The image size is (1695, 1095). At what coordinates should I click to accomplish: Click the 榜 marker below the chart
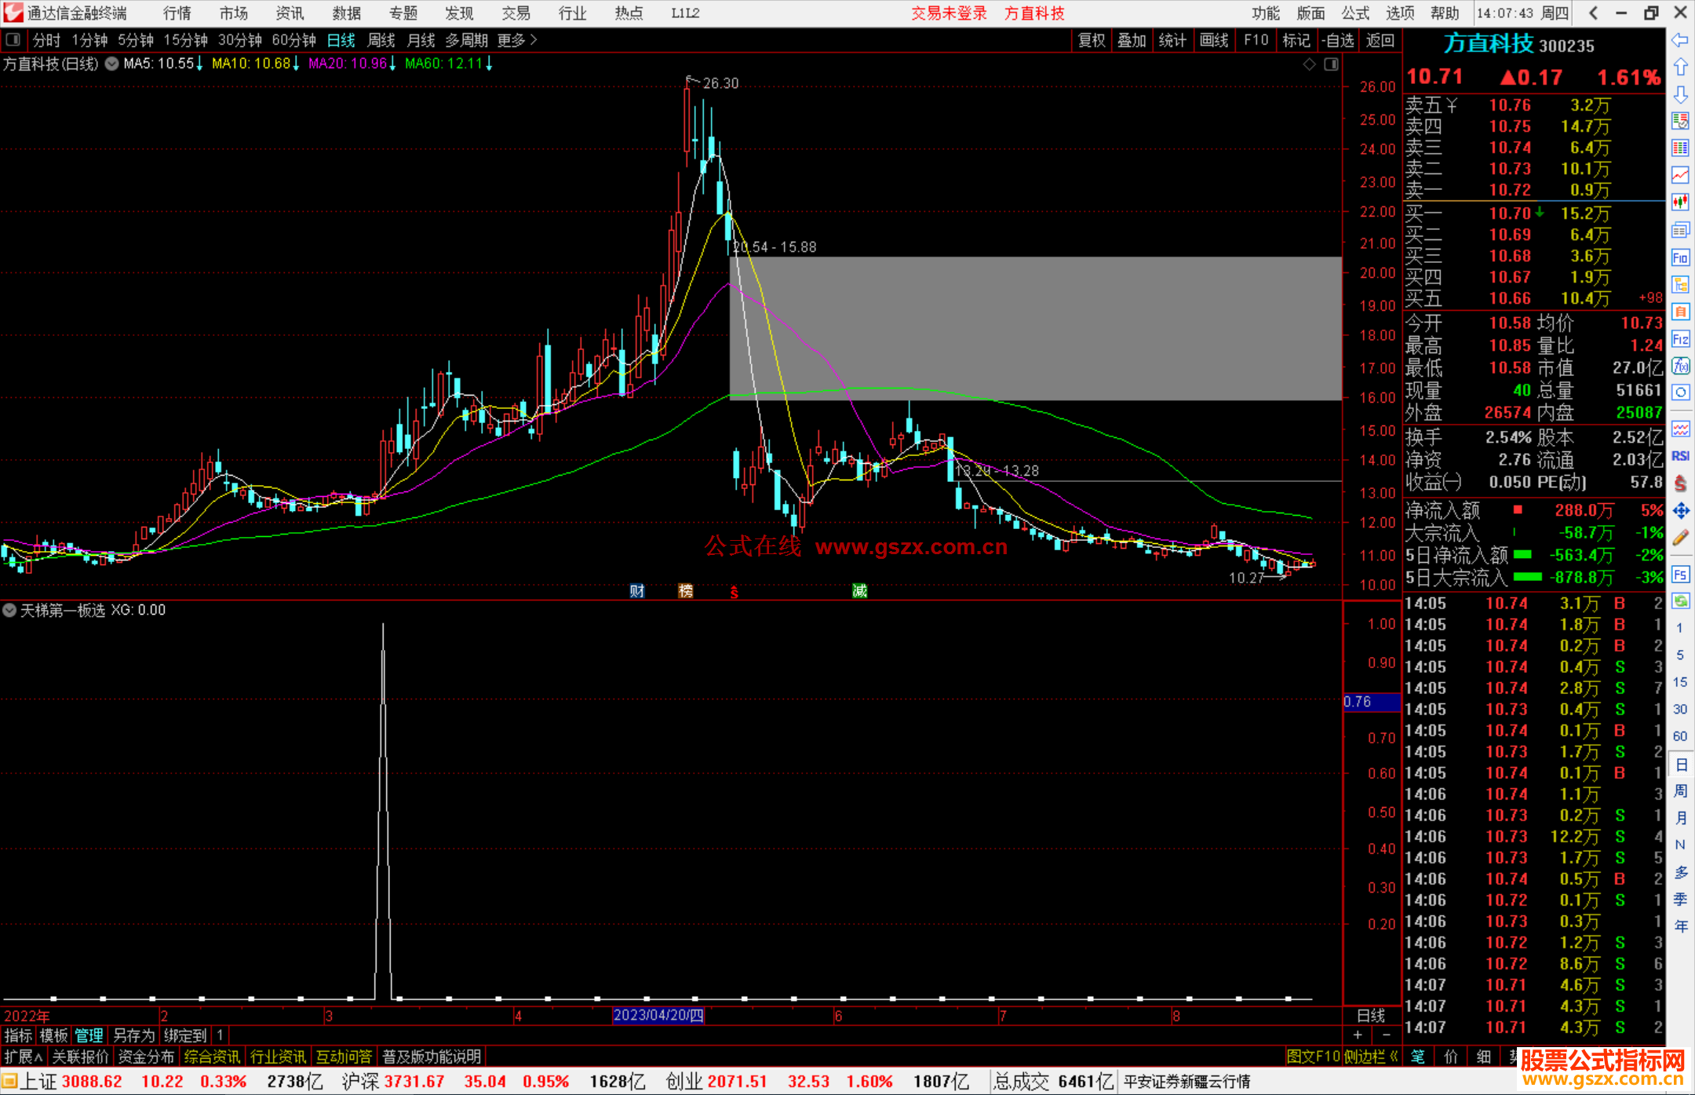pos(686,591)
